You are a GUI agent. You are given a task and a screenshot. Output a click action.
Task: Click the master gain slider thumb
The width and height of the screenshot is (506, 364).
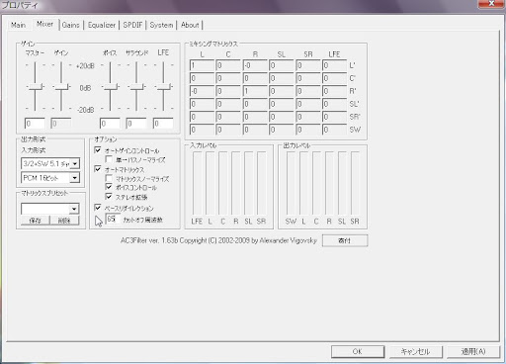pos(35,87)
